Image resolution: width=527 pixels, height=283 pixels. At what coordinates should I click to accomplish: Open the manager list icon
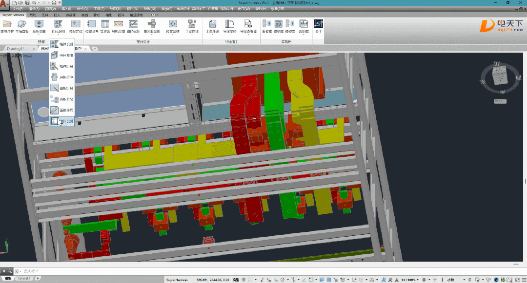tap(105, 24)
